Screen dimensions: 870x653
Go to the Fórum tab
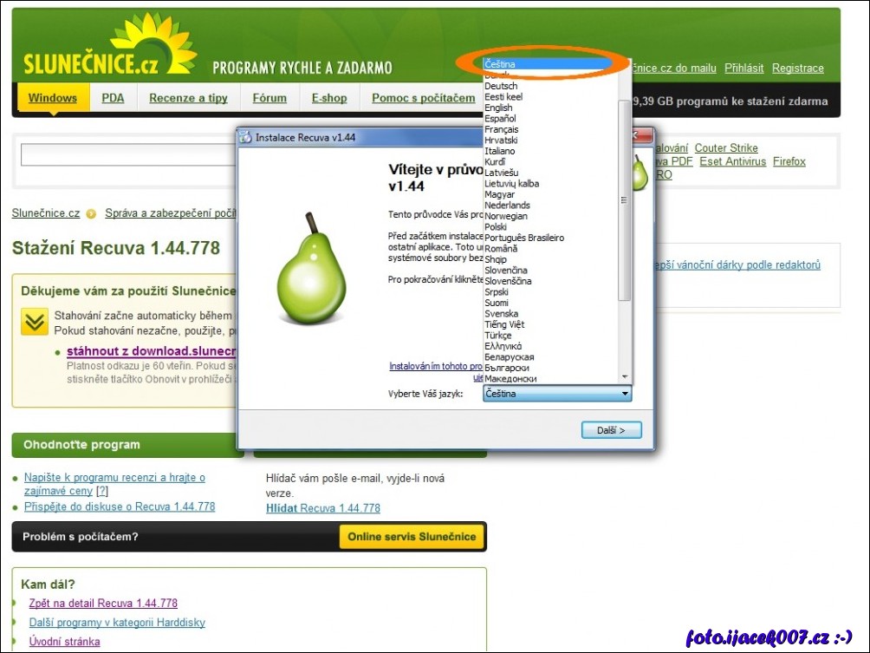(x=269, y=98)
